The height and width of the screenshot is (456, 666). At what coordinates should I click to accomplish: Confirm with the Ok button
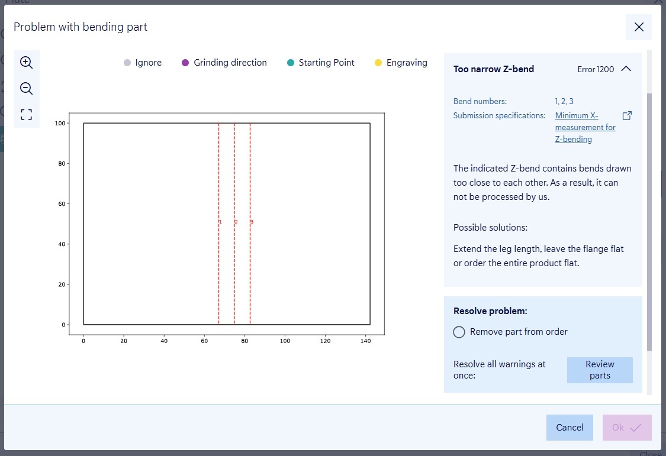626,427
